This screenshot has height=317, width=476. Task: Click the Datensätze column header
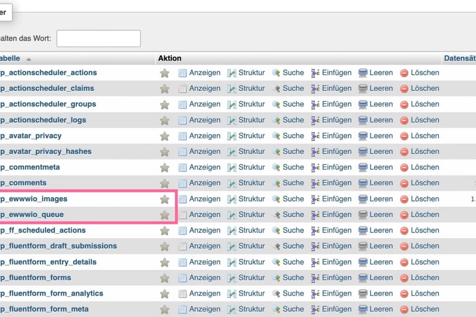[460, 58]
